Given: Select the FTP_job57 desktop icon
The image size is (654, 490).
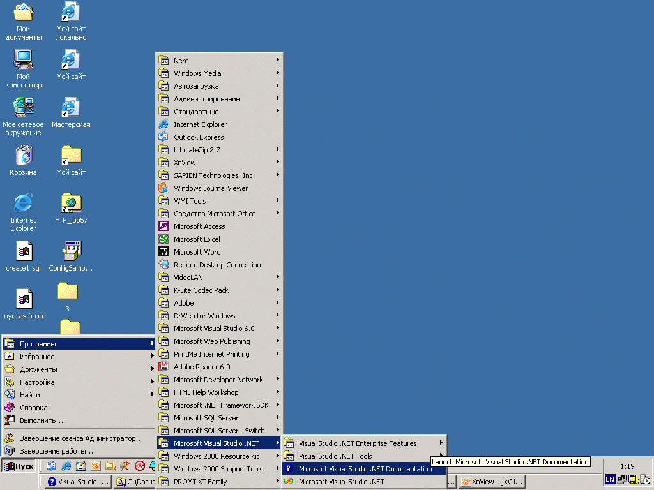Looking at the screenshot, I should click(71, 209).
